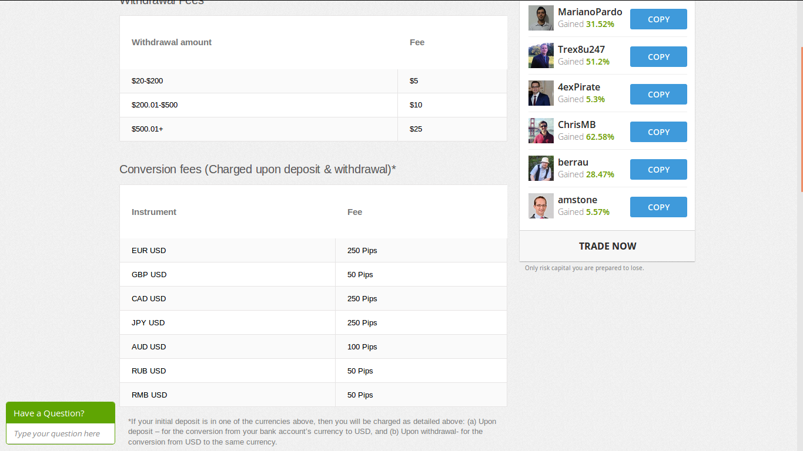The width and height of the screenshot is (803, 451).
Task: Click berrau's profile avatar
Action: point(541,169)
